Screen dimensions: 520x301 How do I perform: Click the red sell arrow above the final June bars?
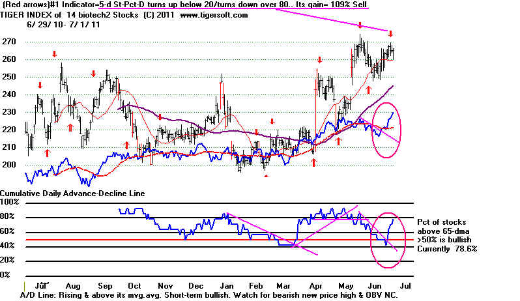[x=390, y=34]
